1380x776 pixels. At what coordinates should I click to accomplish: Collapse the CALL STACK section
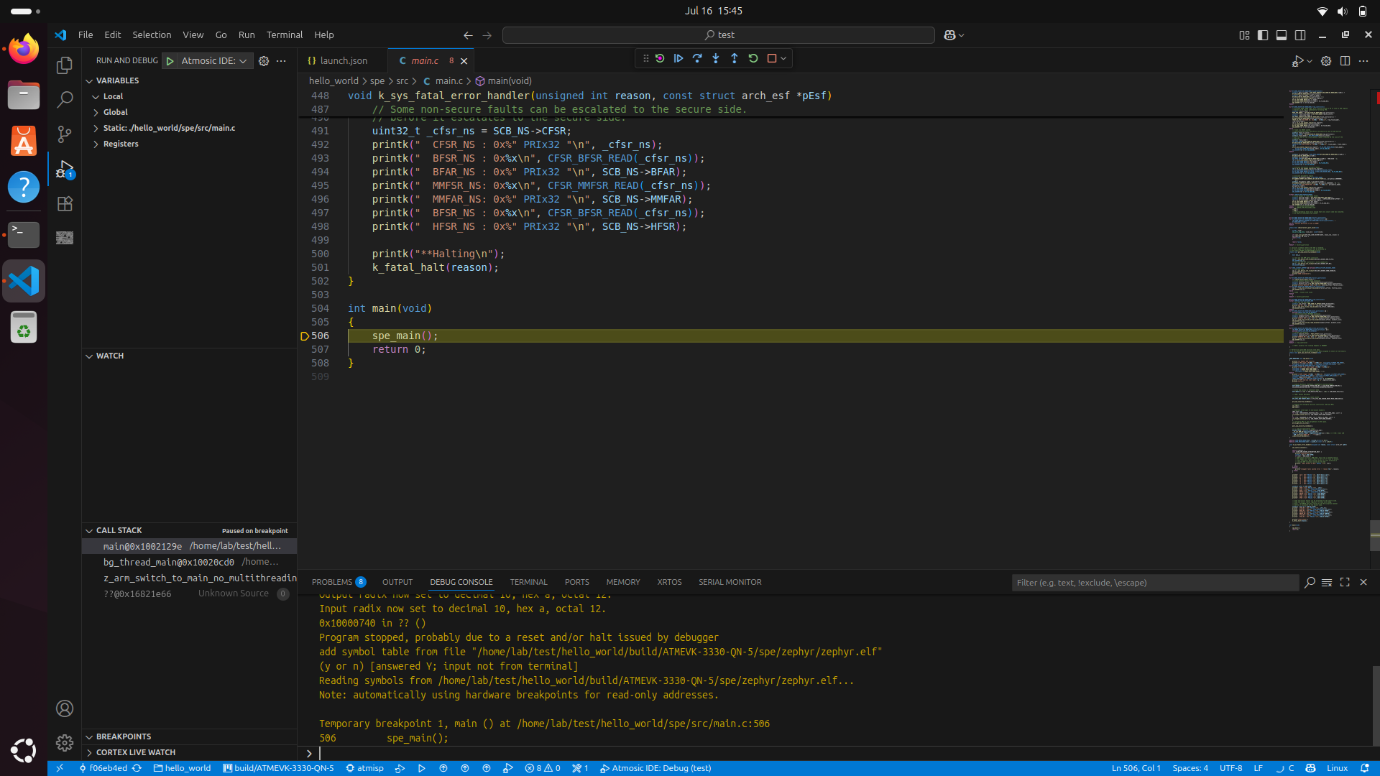[x=119, y=530]
